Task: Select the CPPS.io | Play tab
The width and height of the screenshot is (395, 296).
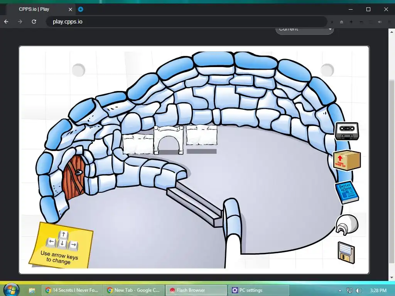Action: (41, 9)
